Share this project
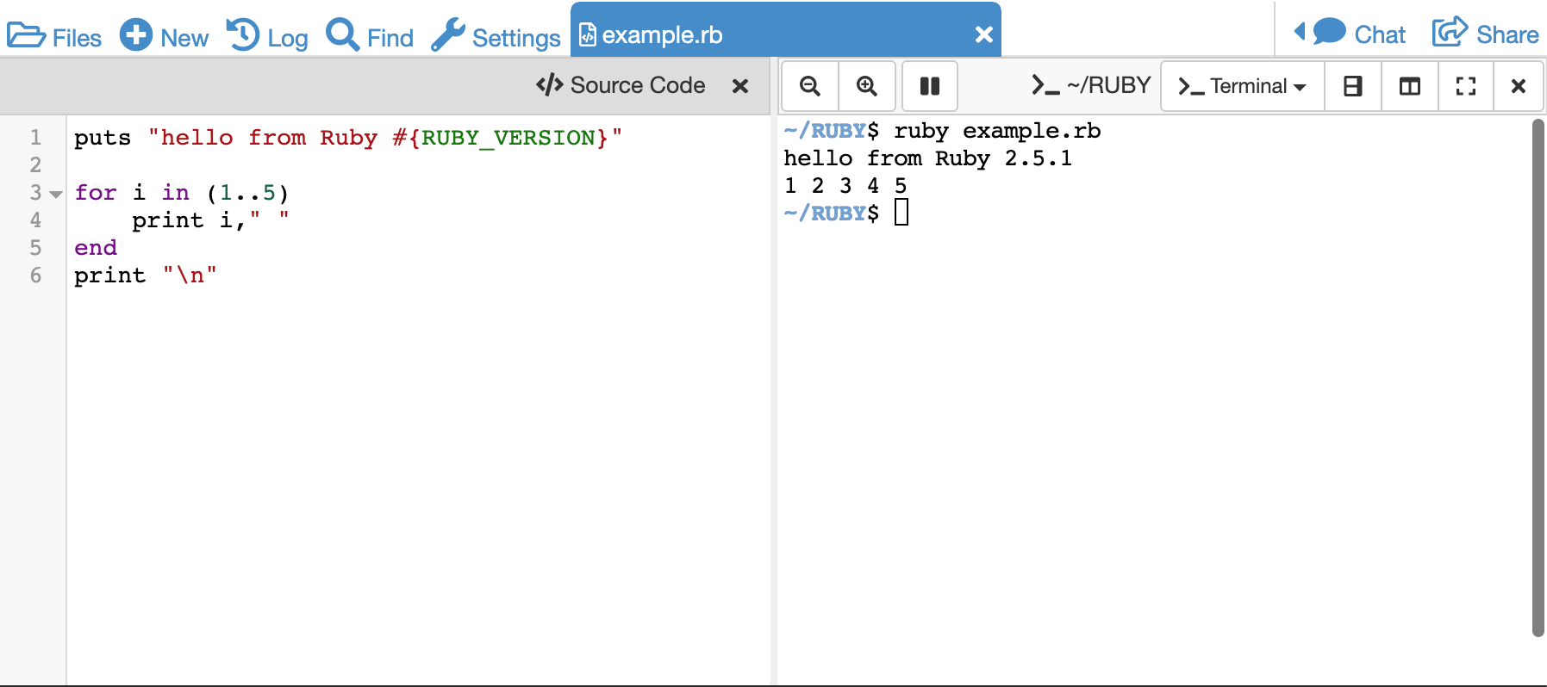1547x687 pixels. 1485,34
